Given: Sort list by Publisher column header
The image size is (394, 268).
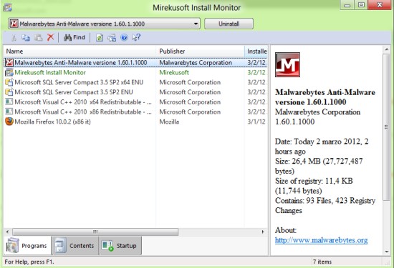Looking at the screenshot, I should (x=201, y=51).
